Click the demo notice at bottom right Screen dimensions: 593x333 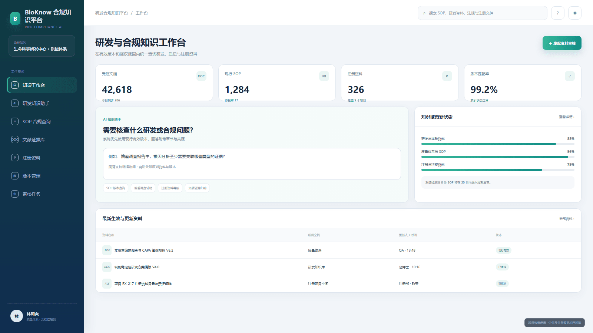point(554,323)
